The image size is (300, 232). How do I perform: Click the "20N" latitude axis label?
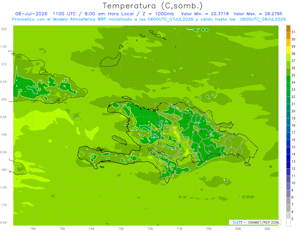(4, 99)
